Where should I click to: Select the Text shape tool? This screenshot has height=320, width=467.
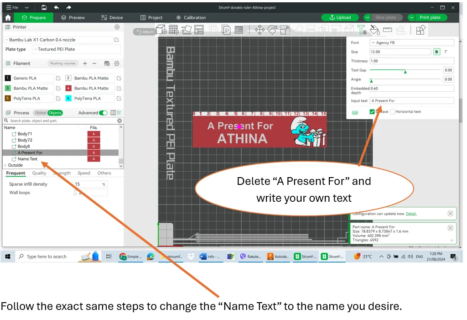click(x=362, y=30)
